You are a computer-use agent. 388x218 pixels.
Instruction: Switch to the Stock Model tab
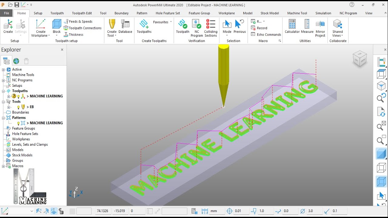point(270,13)
